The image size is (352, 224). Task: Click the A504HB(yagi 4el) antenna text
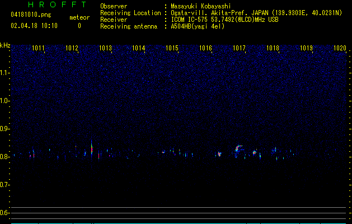click(198, 26)
